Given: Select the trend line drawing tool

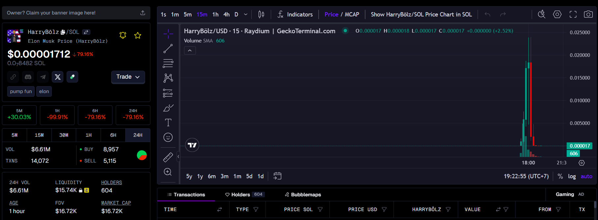Looking at the screenshot, I should 168,49.
